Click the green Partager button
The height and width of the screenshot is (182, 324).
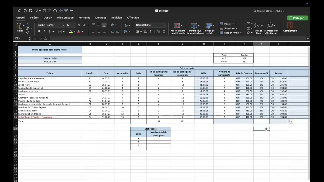tap(297, 18)
